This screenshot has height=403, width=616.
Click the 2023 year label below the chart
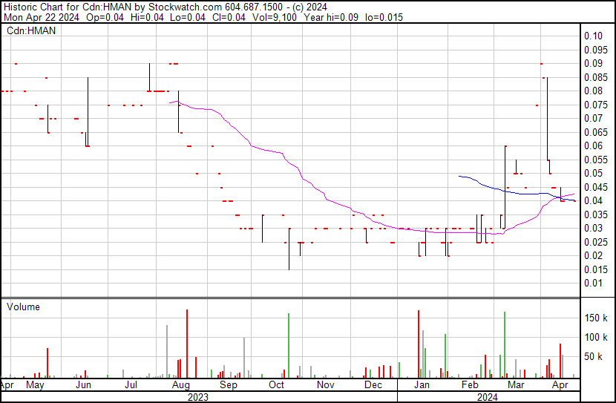197,396
